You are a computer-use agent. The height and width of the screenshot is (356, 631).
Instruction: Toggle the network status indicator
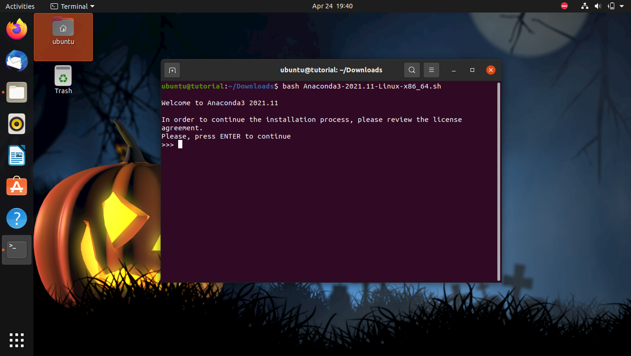(x=584, y=6)
